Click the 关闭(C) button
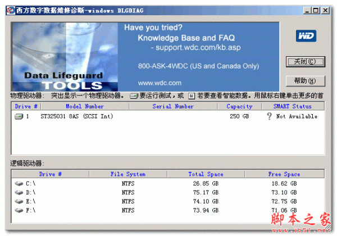 306,62
